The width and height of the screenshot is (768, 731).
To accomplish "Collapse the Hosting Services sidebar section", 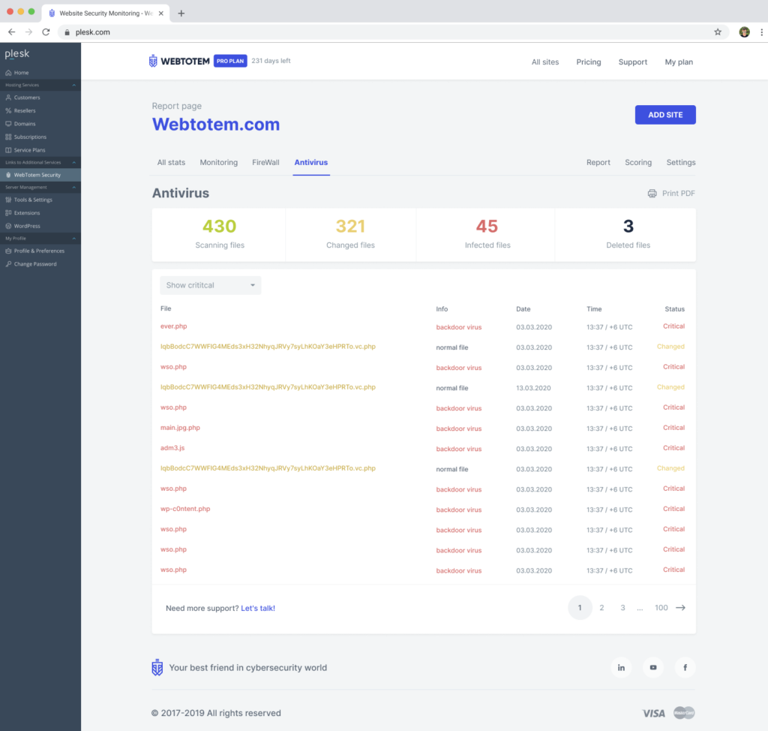I will tap(73, 86).
